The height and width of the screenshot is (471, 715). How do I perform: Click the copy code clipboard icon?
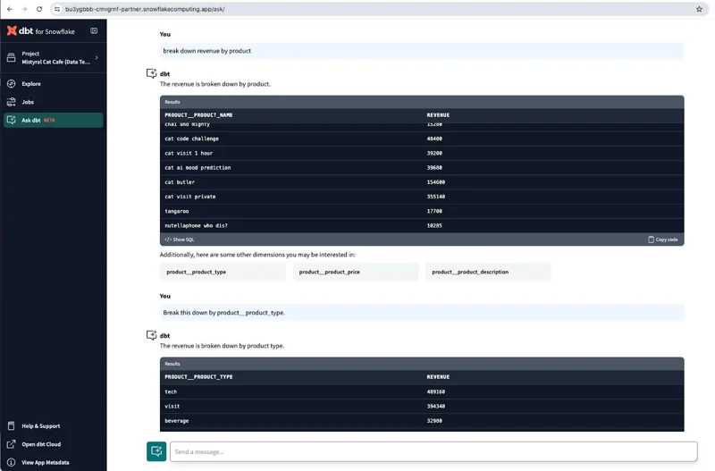652,240
